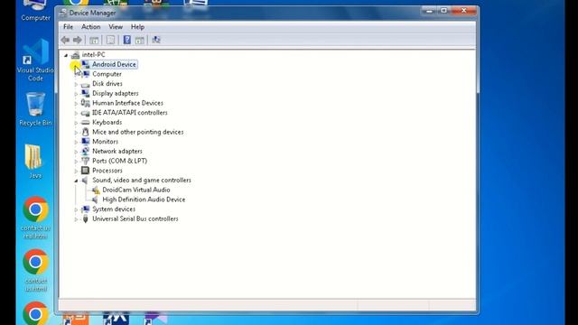The width and height of the screenshot is (578, 325).
Task: Click the DroidCam Virtual Audio warning icon
Action: (x=96, y=190)
